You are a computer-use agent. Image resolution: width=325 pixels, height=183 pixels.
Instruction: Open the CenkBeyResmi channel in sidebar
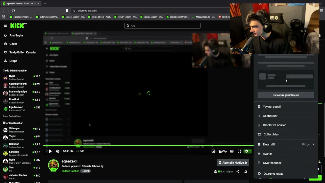click(22, 85)
